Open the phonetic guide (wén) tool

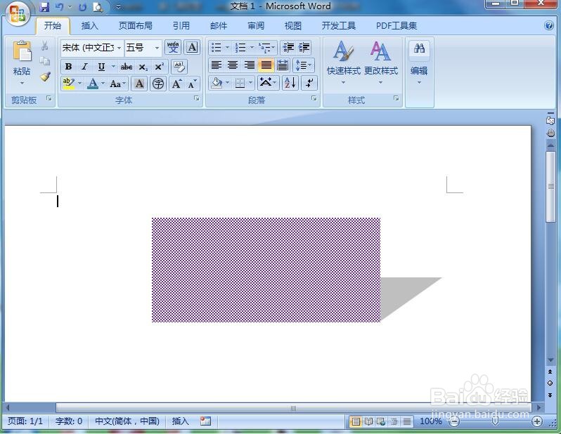173,47
